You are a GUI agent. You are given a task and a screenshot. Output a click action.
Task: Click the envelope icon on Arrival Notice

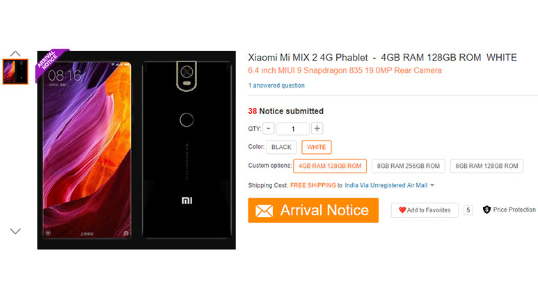point(264,211)
